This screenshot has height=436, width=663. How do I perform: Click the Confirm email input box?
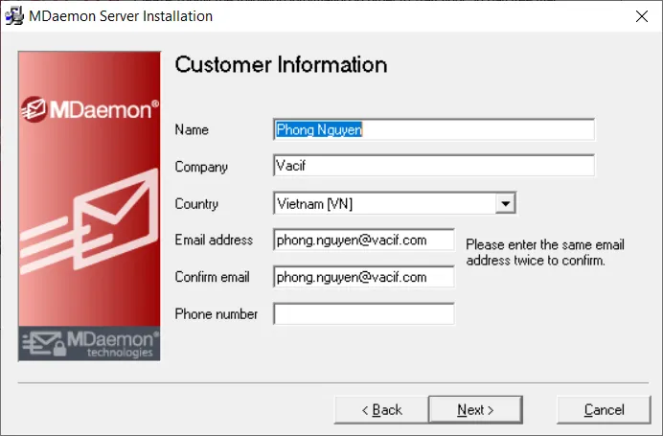click(x=363, y=277)
